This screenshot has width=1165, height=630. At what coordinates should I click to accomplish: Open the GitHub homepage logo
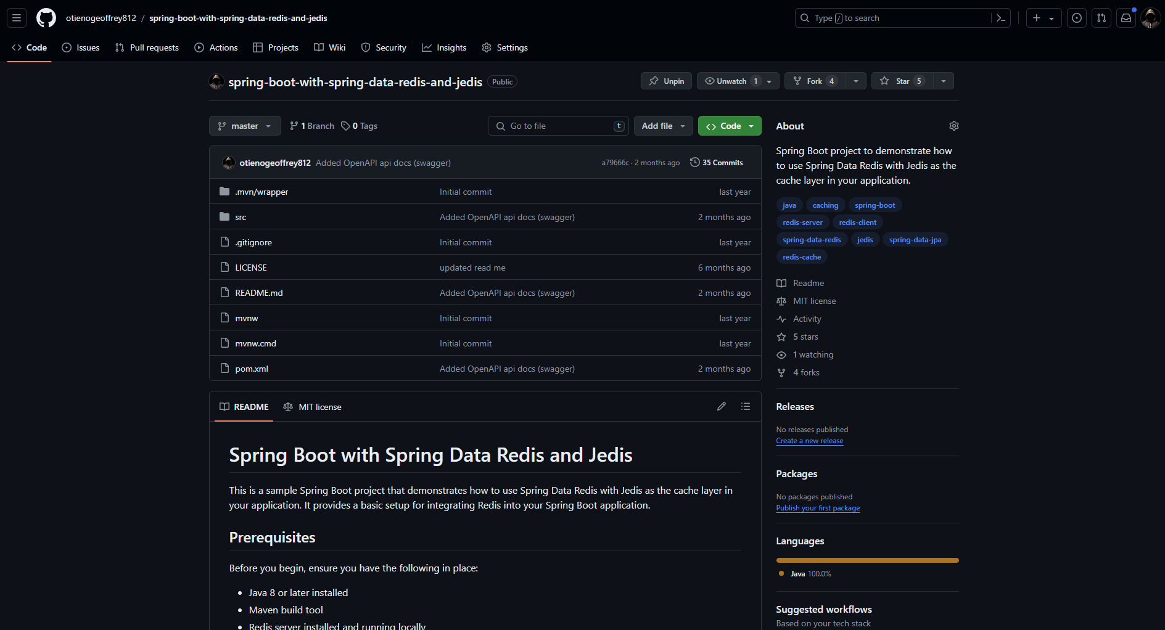[46, 18]
